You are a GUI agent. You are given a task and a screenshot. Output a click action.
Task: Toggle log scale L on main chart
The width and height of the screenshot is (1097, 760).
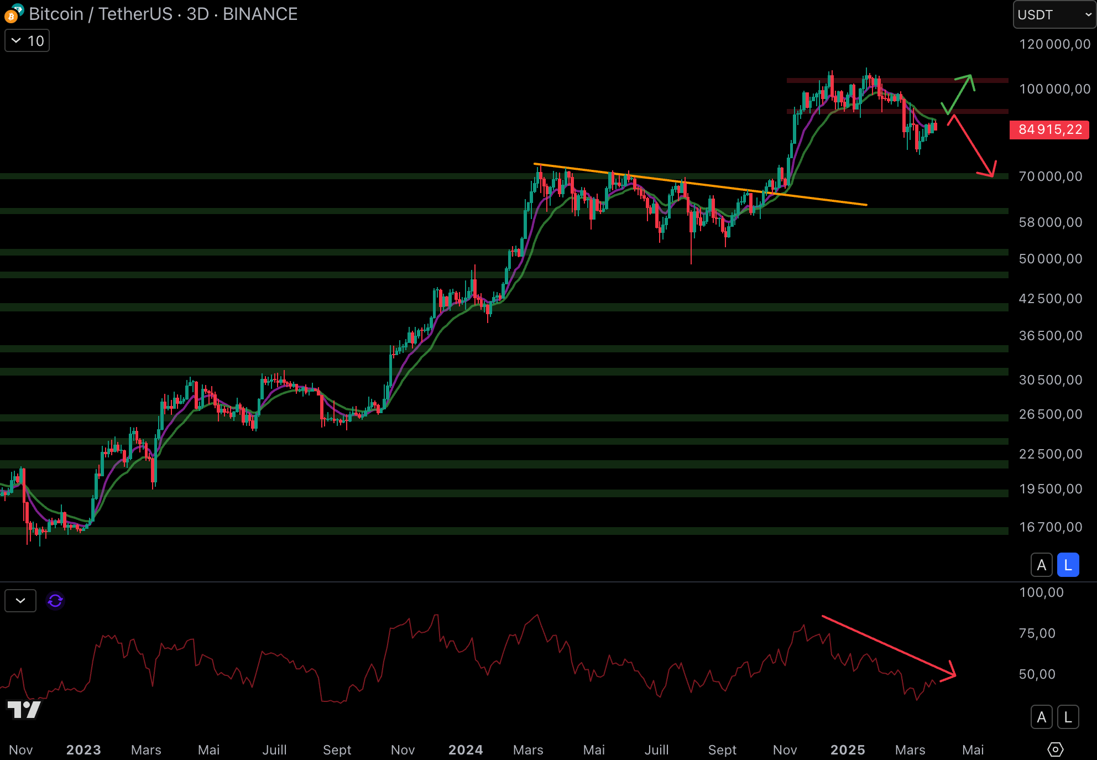click(1068, 565)
